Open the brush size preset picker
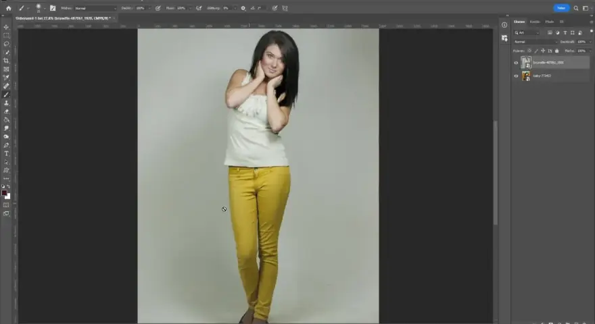This screenshot has height=324, width=595. pos(40,8)
